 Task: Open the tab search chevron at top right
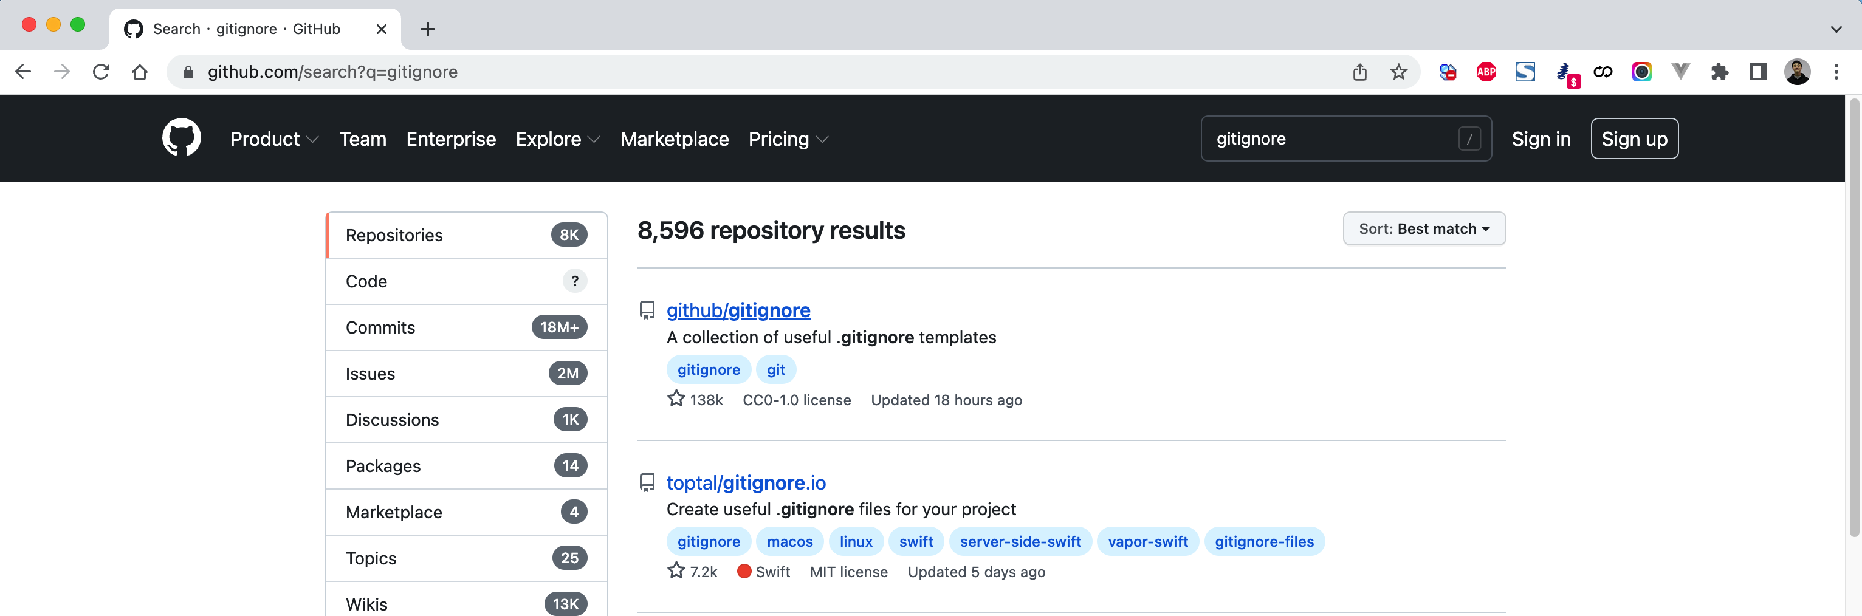1836,29
